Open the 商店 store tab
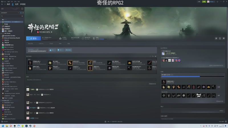The height and width of the screenshot is (128, 228). 9,4
